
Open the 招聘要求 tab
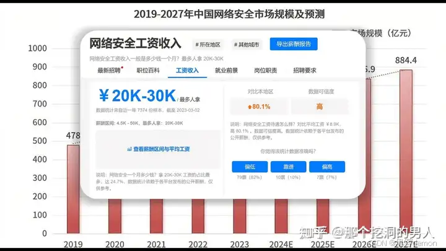point(305,71)
